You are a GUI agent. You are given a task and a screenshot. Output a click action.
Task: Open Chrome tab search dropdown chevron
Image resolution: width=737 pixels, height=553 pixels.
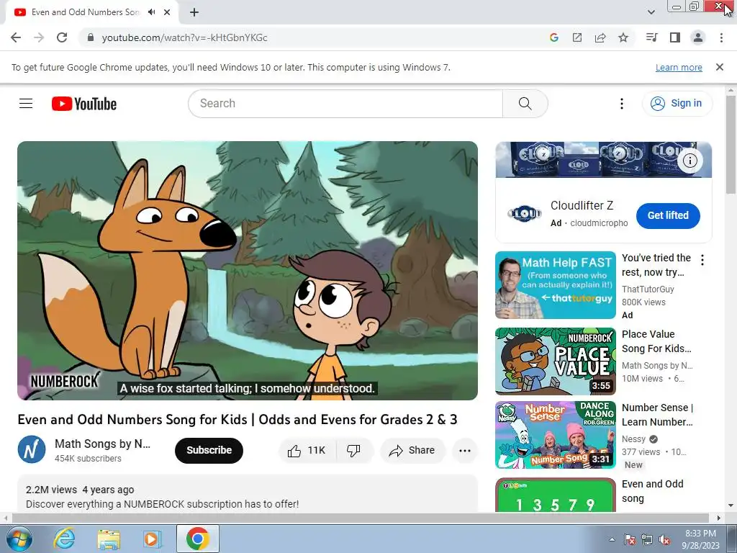tap(651, 12)
